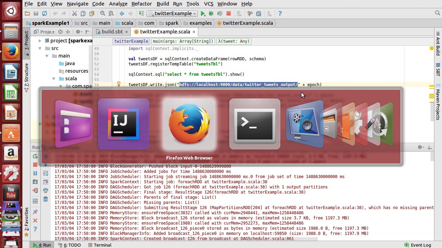
Task: Print console output with the printer icon
Action: (x=46, y=190)
